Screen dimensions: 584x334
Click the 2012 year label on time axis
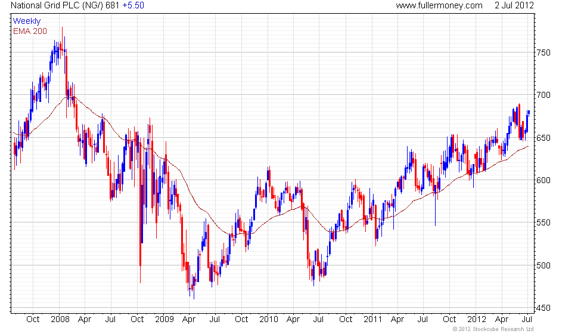click(x=477, y=320)
